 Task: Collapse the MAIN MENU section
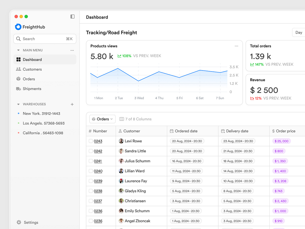pos(18,50)
